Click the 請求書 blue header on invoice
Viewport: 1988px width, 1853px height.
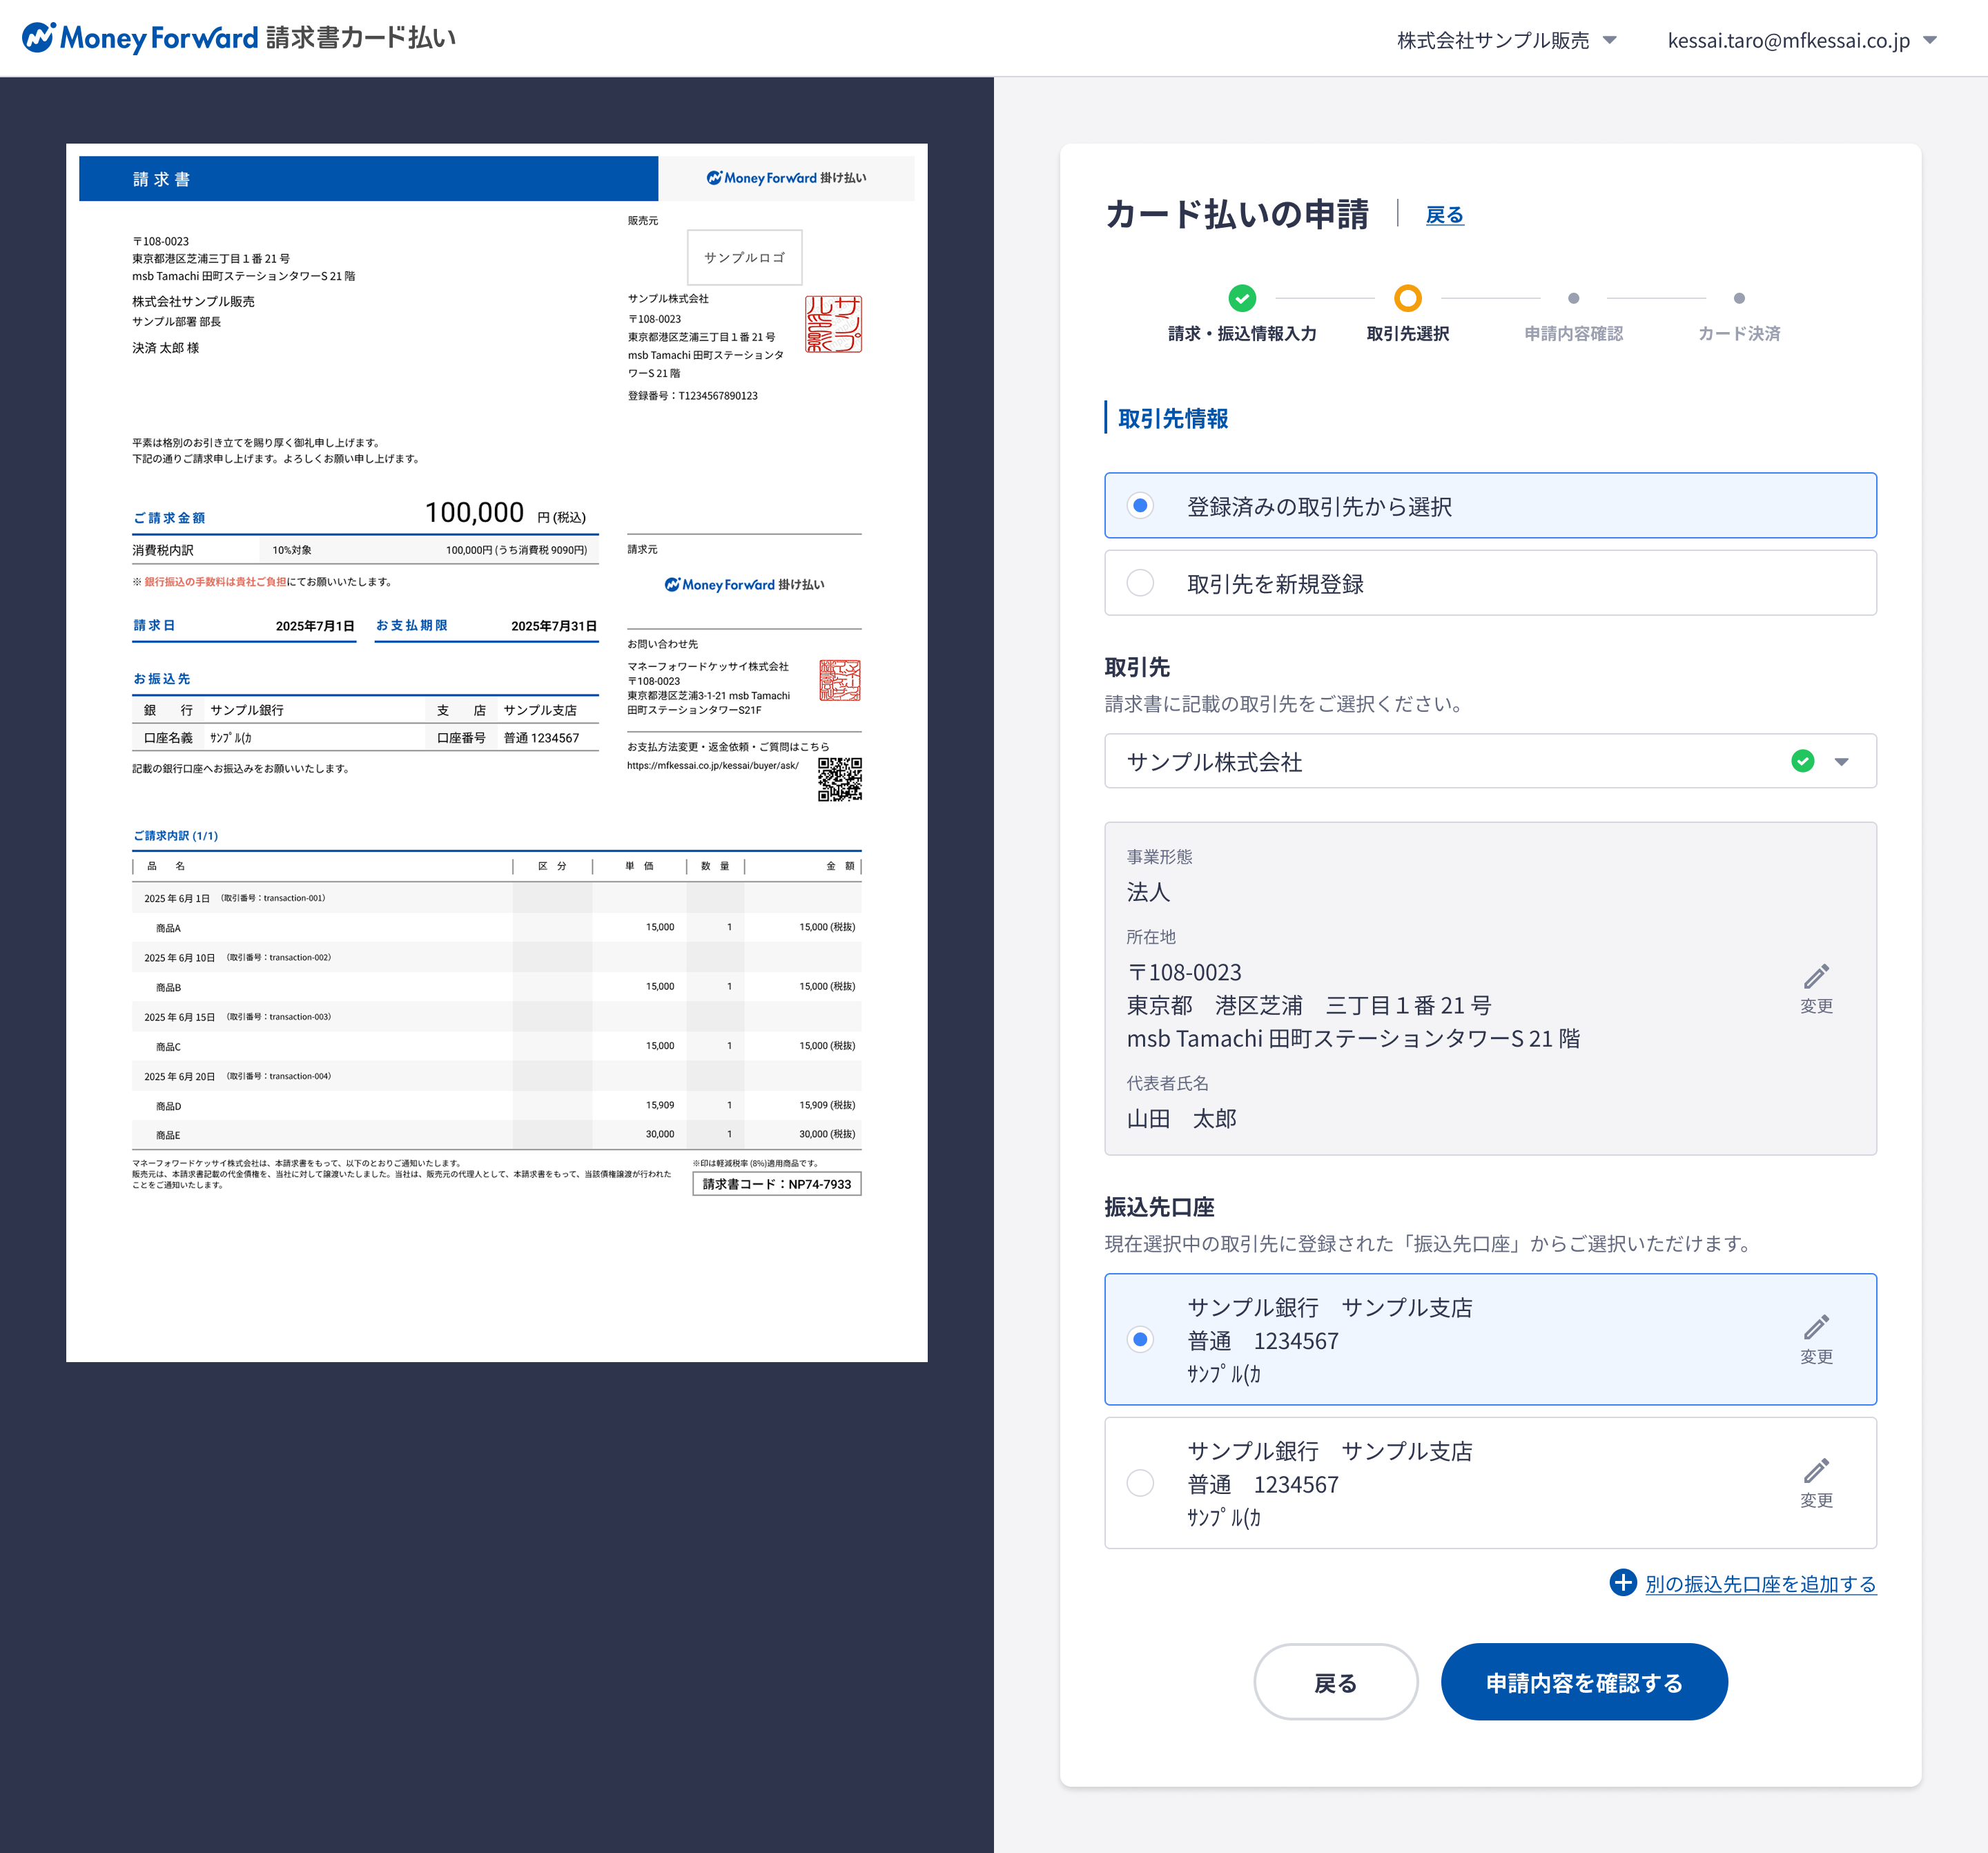pyautogui.click(x=368, y=179)
